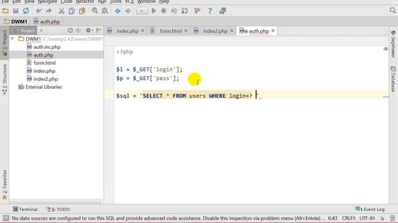Image resolution: width=398 pixels, height=223 pixels.
Task: Click the Hide Project panel icon
Action: (x=99, y=30)
